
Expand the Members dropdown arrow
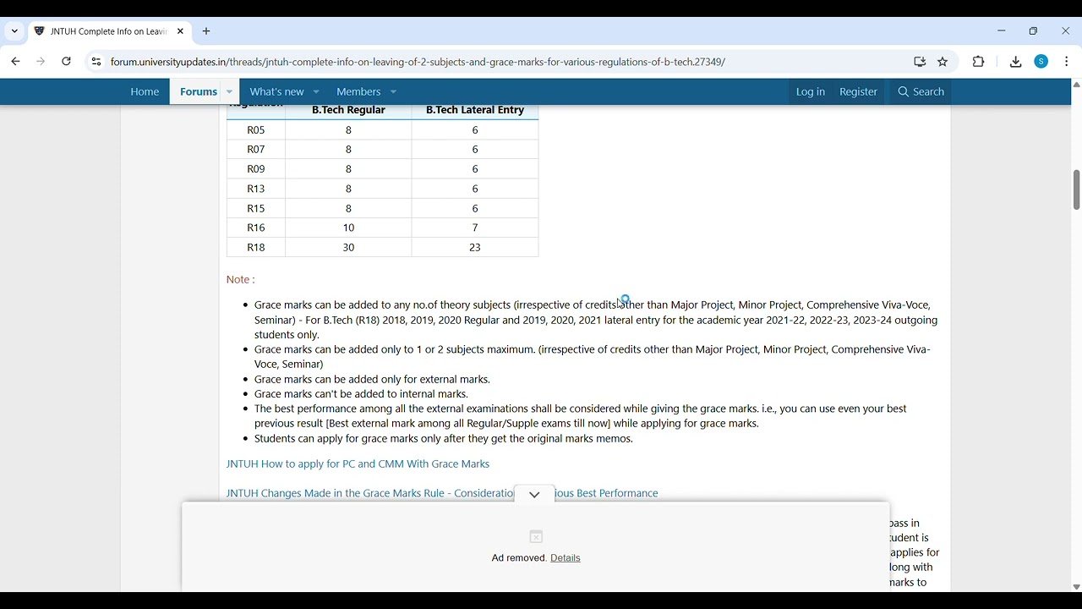point(394,92)
